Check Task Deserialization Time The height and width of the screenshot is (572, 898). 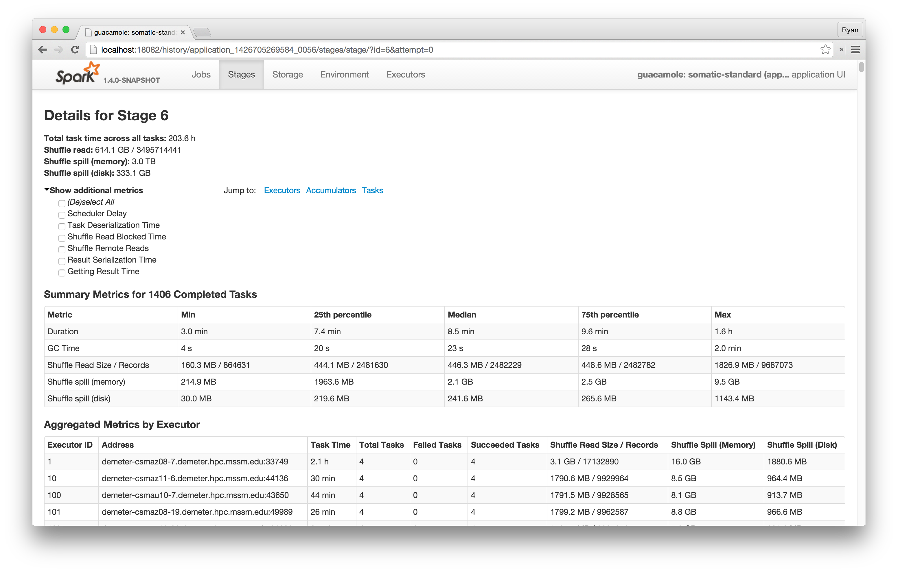[x=62, y=226]
